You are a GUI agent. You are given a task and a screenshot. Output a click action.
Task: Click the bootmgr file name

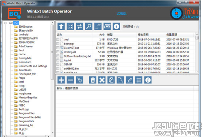(x=69, y=44)
